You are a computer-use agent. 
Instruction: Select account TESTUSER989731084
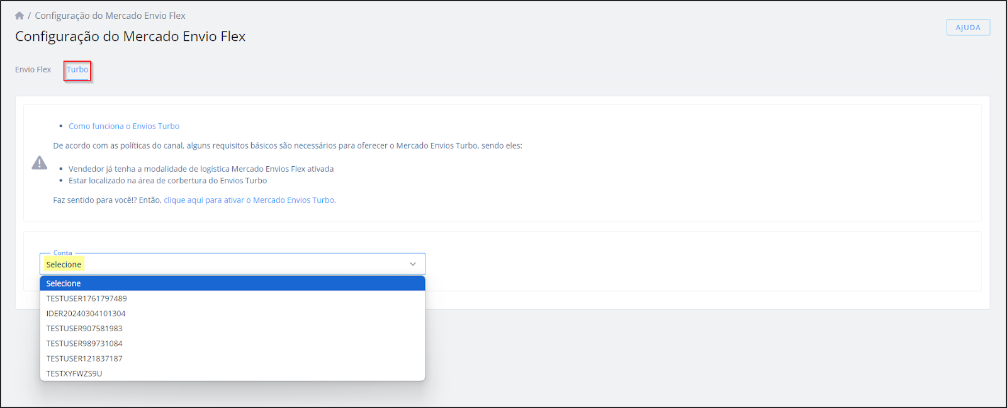(x=232, y=344)
